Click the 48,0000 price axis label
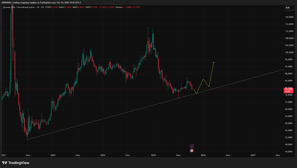Image resolution: width=297 pixels, height=168 pixels. (x=289, y=145)
